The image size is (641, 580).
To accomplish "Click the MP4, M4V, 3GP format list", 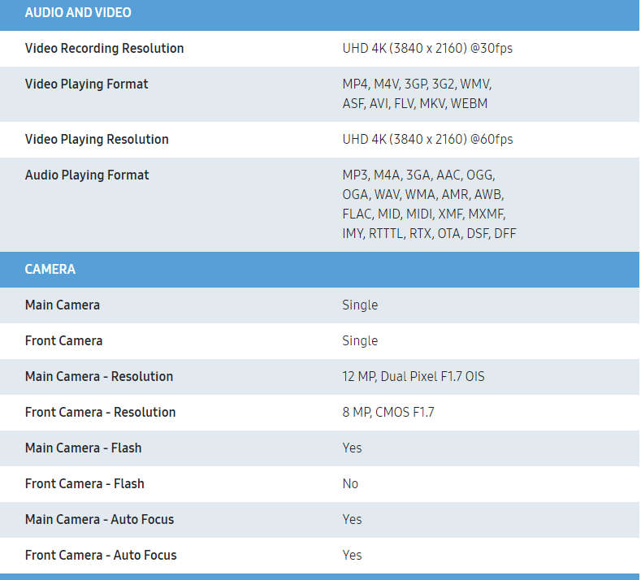I will click(x=417, y=93).
